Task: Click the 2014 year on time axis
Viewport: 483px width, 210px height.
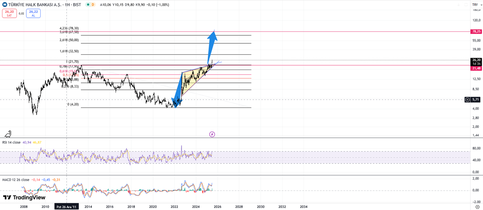Action: click(x=88, y=206)
